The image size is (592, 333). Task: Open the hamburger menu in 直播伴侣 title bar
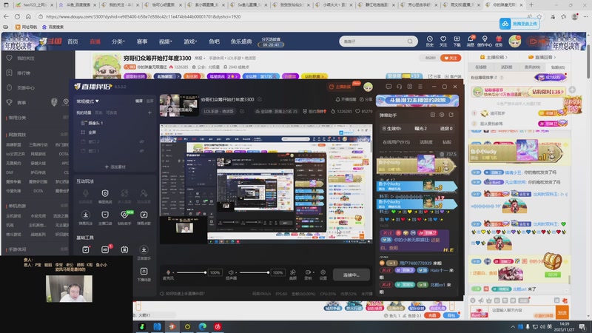[x=420, y=87]
